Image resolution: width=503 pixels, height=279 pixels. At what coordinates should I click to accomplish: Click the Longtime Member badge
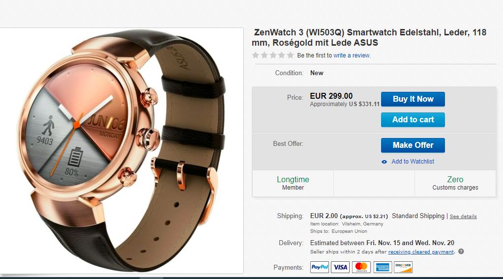coord(293,183)
